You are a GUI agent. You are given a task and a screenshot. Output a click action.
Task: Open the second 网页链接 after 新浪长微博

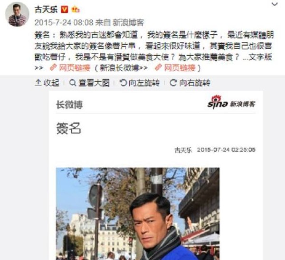(x=180, y=68)
